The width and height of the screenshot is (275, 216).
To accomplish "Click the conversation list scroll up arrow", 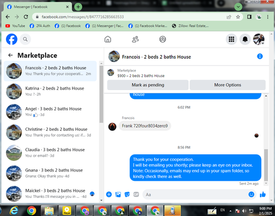I will coord(101,63).
